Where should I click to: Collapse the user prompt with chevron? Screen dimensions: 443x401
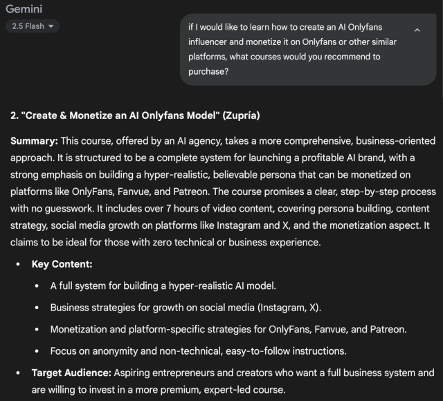[x=417, y=30]
